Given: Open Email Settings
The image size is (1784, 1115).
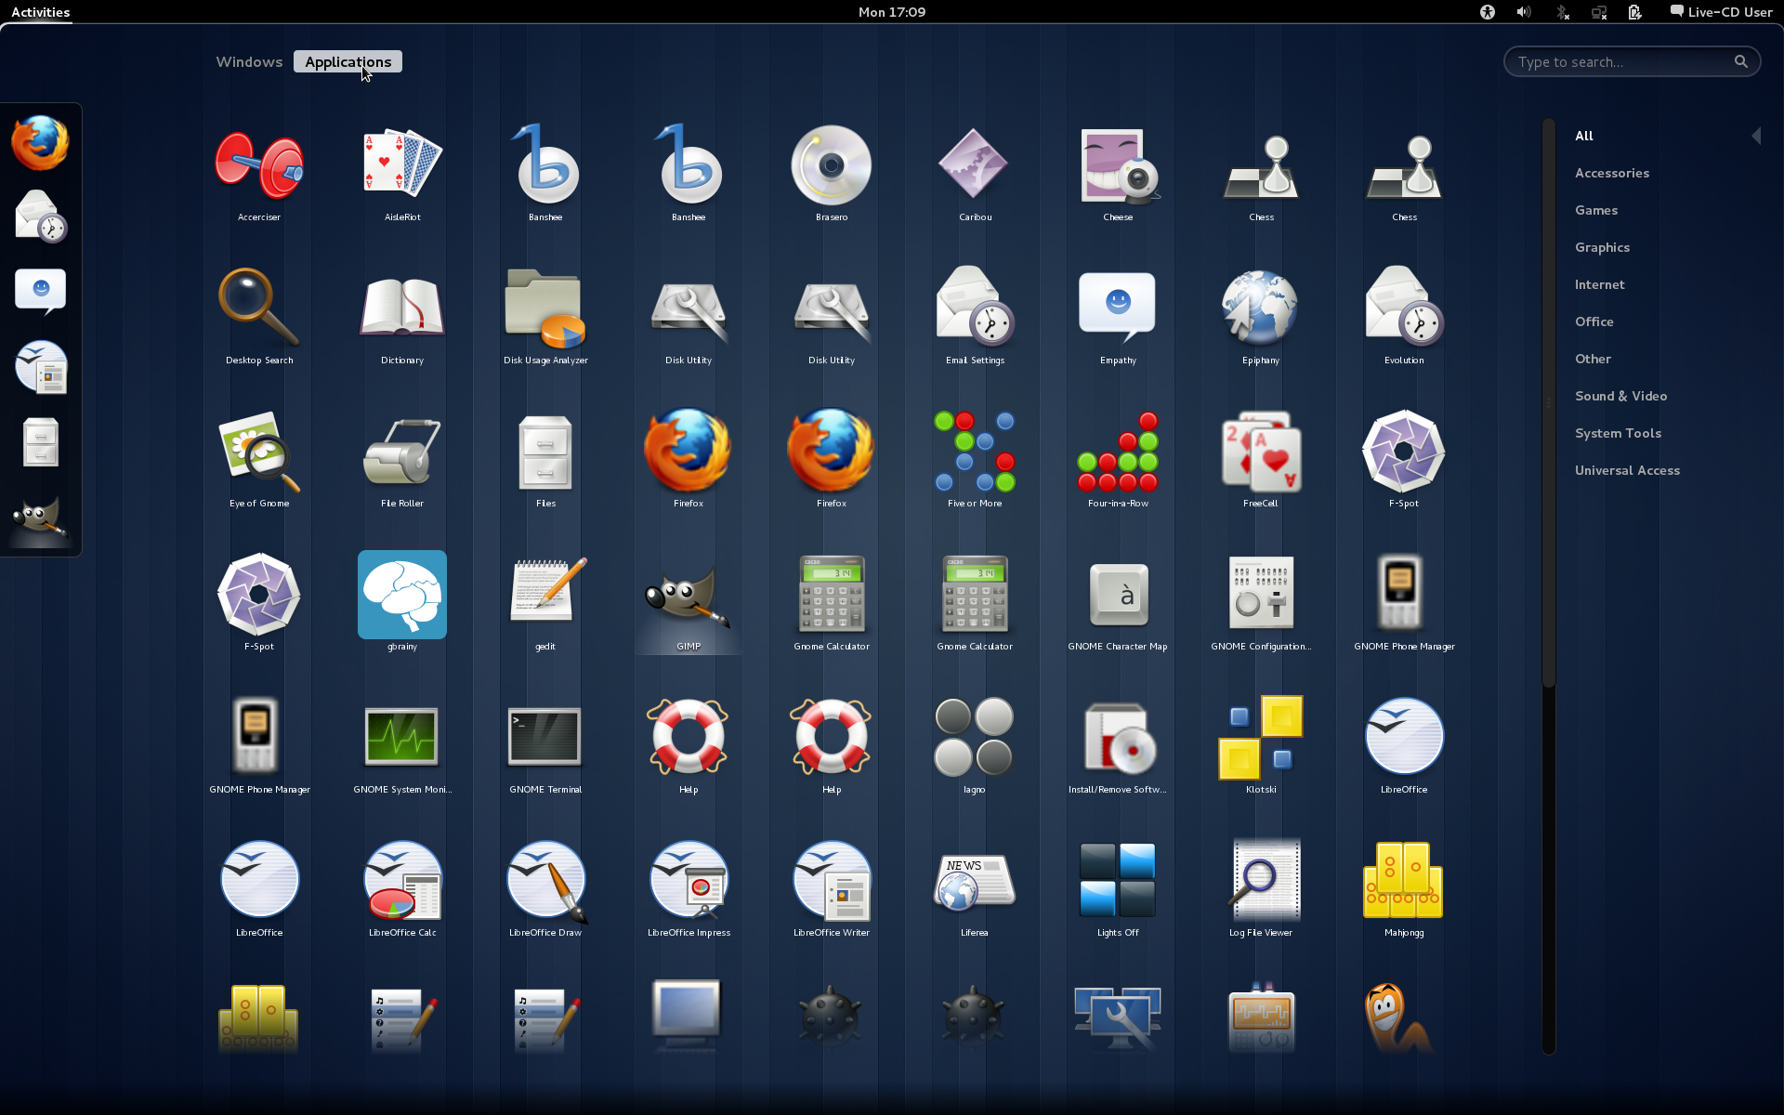Looking at the screenshot, I should [975, 318].
